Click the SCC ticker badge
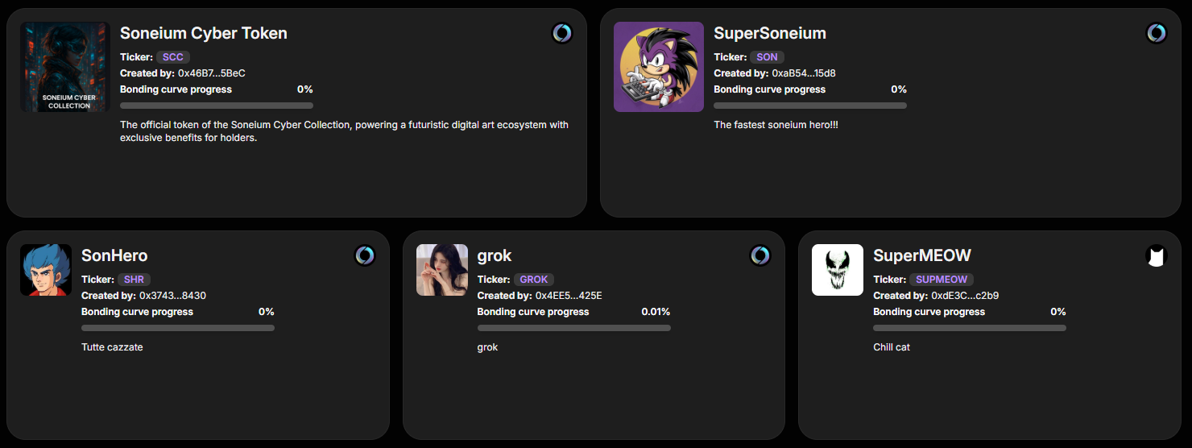 [173, 57]
